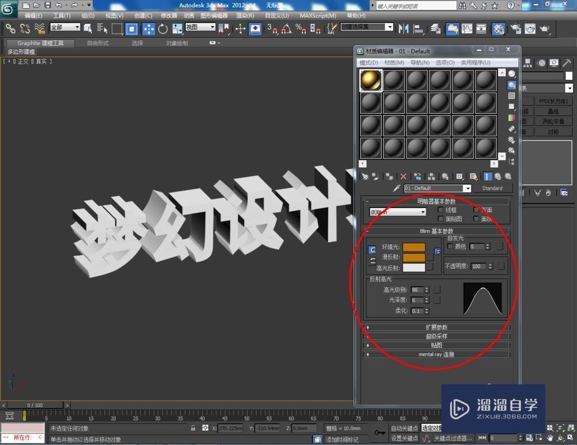Image resolution: width=577 pixels, height=445 pixels.
Task: Toggle the 自发光 颜色 checkbox
Action: (x=449, y=247)
